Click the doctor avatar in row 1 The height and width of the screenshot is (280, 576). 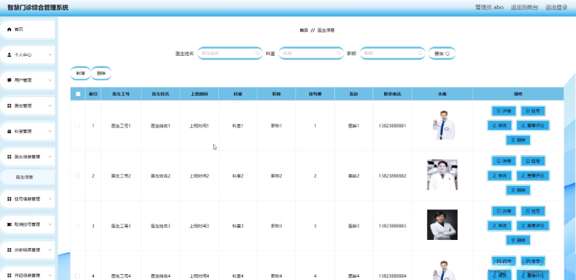coord(443,125)
